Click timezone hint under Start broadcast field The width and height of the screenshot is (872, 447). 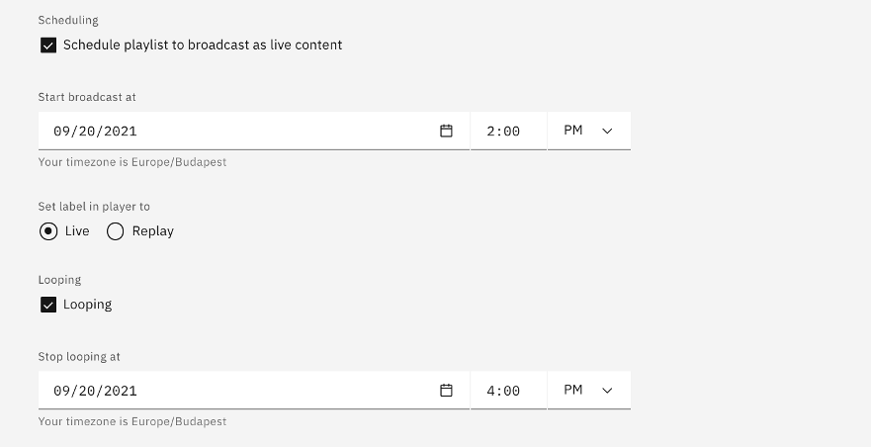coord(132,162)
